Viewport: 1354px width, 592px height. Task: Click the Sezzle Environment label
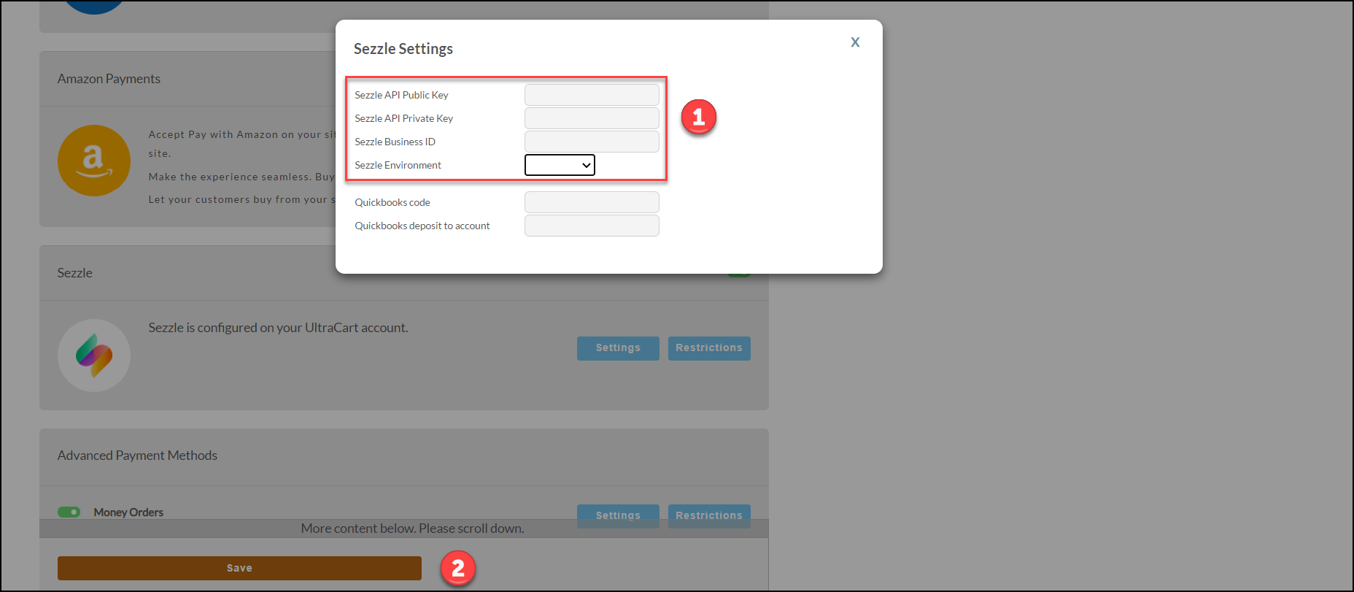[398, 165]
